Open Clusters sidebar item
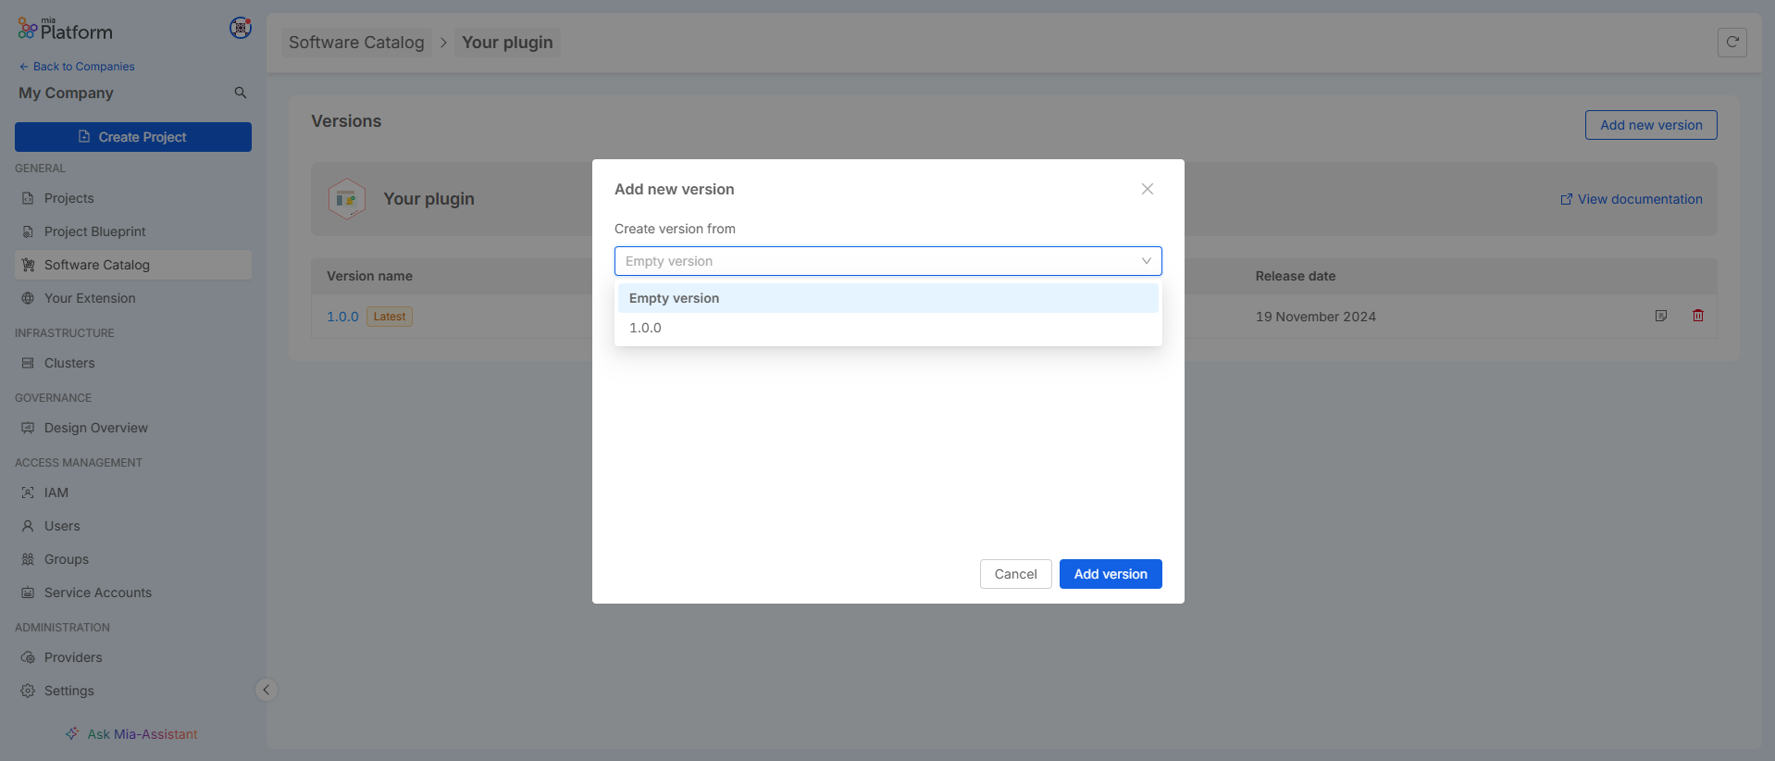The image size is (1775, 761). 133,363
